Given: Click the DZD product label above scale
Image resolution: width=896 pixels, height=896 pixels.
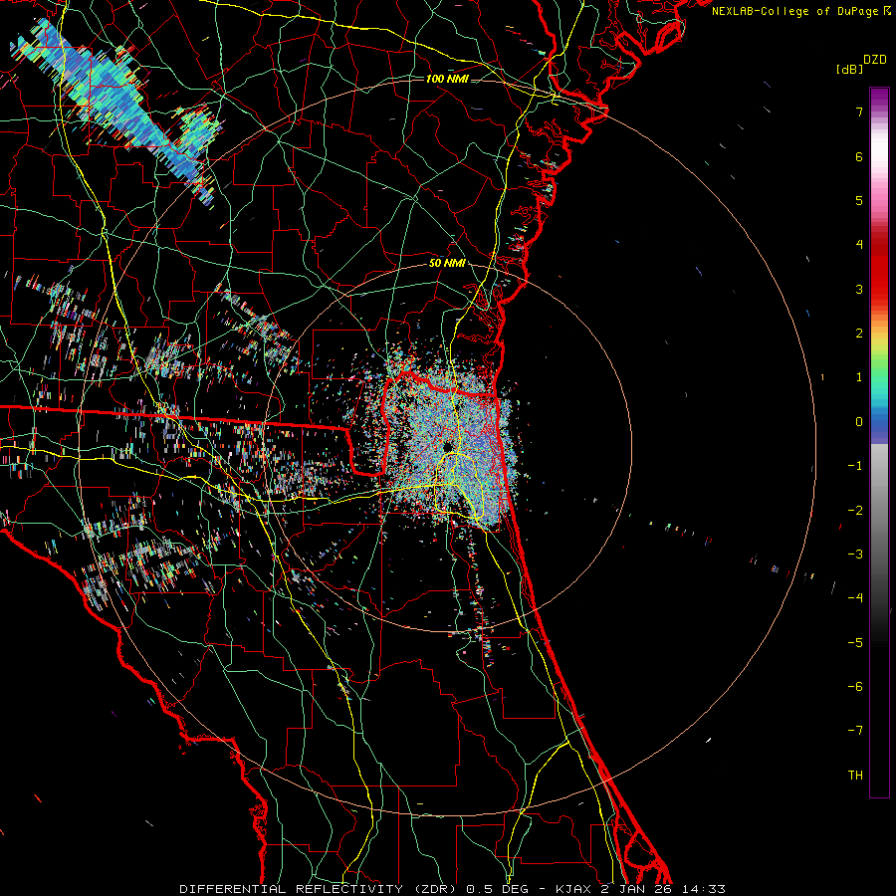Looking at the screenshot, I should pos(875,60).
